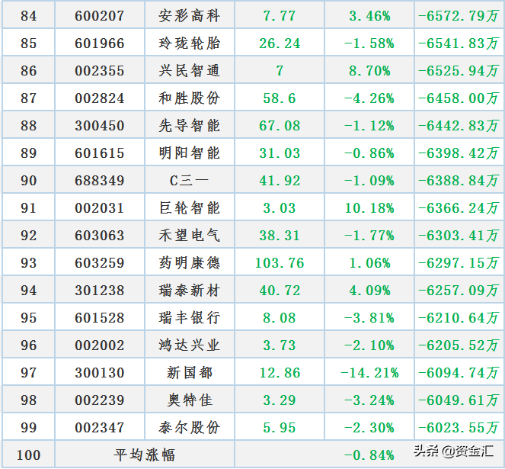Screen dimensions: 505x469
Task: Select the stock name 巨轮智能
Action: click(x=190, y=207)
